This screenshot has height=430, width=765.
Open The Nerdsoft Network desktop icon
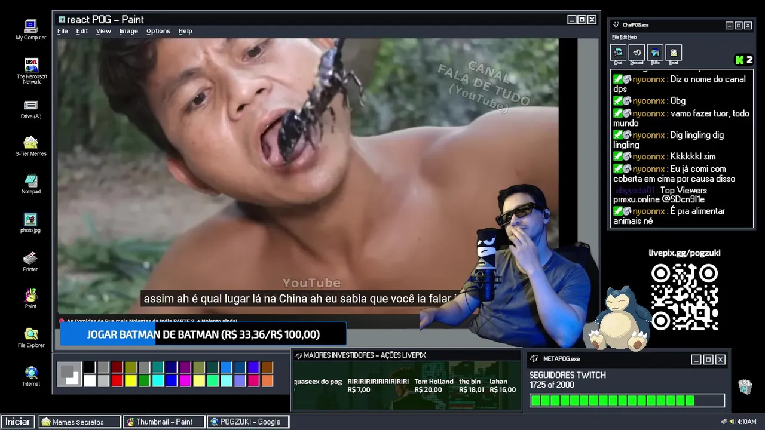(x=32, y=70)
